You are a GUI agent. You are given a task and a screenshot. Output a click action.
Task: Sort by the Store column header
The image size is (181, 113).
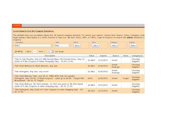[x=126, y=56]
